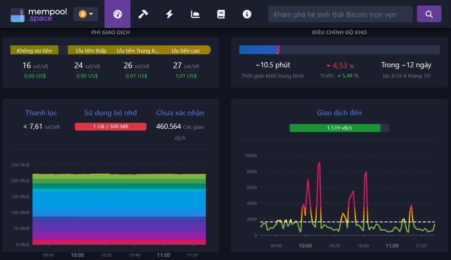
Task: Click the 16 sat/vB fee value
Action: (35, 66)
